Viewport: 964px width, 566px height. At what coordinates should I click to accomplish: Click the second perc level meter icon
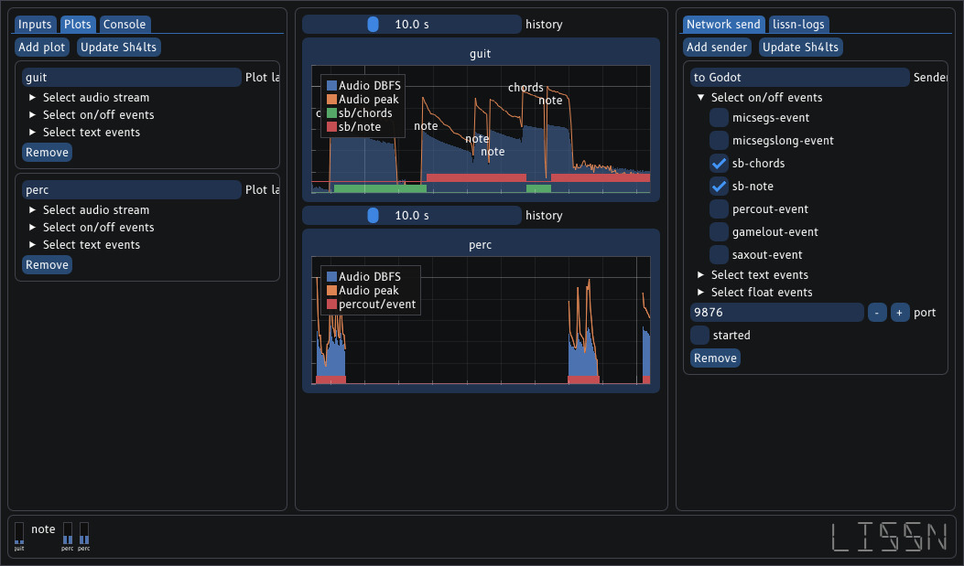(83, 531)
